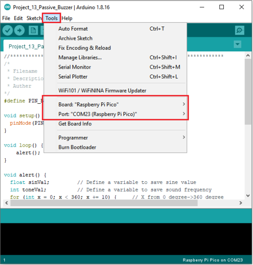Open the File menu

pos(6,18)
